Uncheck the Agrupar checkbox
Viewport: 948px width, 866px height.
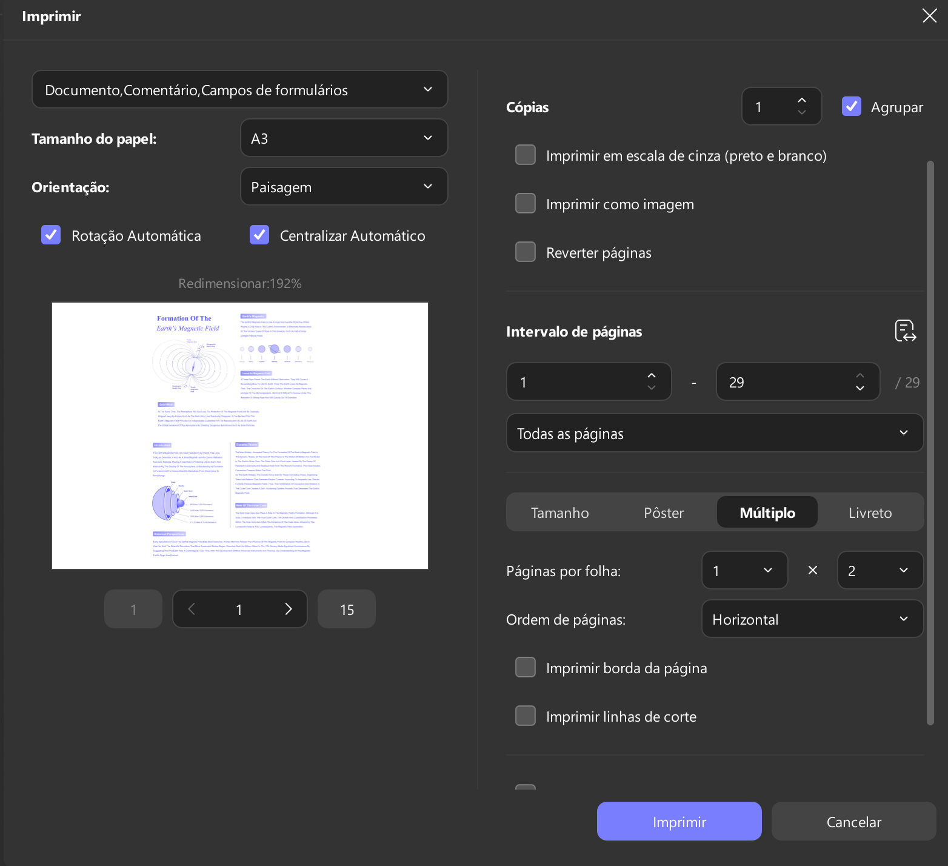tap(852, 106)
